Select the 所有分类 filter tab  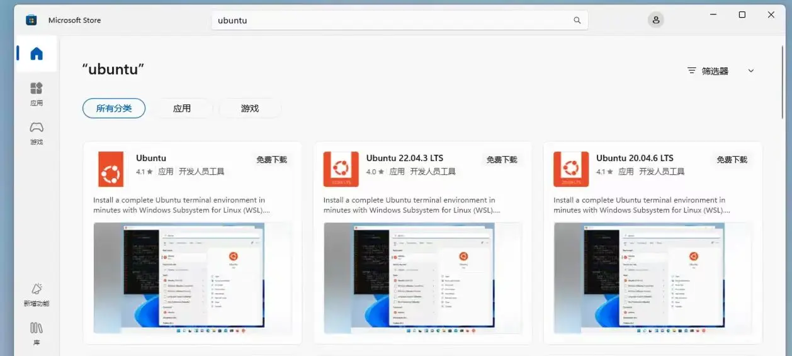coord(114,108)
